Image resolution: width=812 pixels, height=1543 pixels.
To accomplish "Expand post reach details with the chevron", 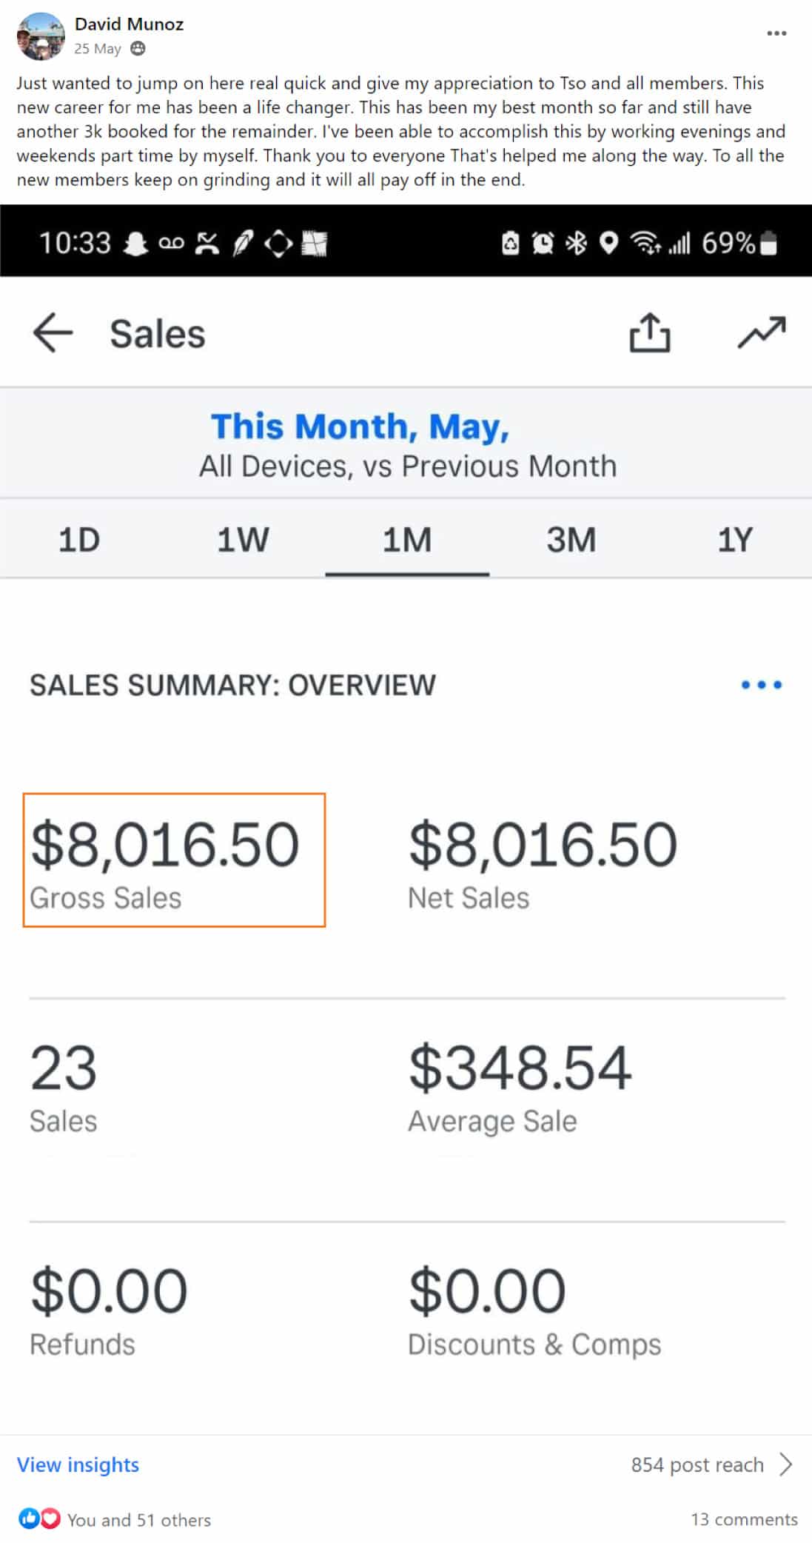I will coord(786,1465).
